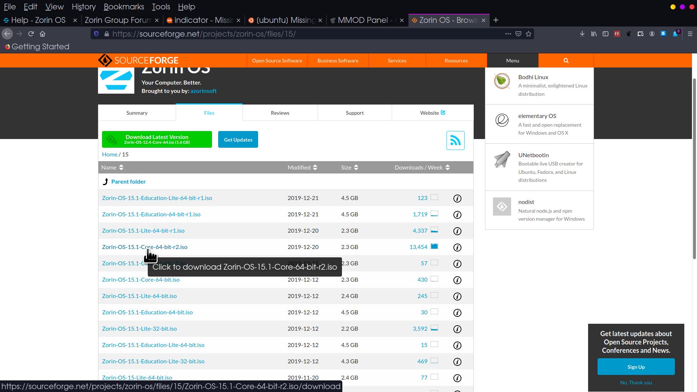Open the page actions three-dot menu

(508, 34)
